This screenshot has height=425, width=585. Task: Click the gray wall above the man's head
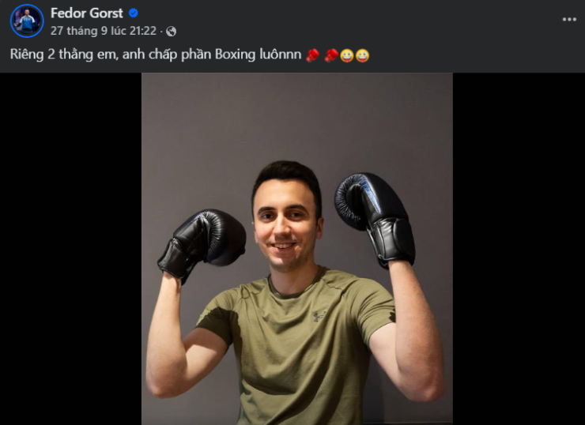point(291,119)
